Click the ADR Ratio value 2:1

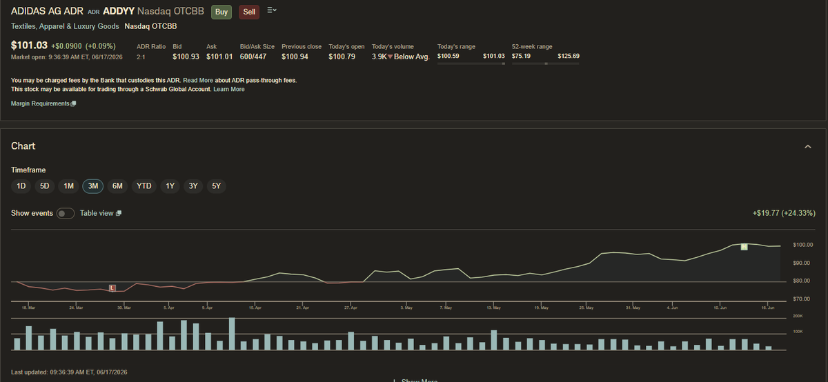141,57
